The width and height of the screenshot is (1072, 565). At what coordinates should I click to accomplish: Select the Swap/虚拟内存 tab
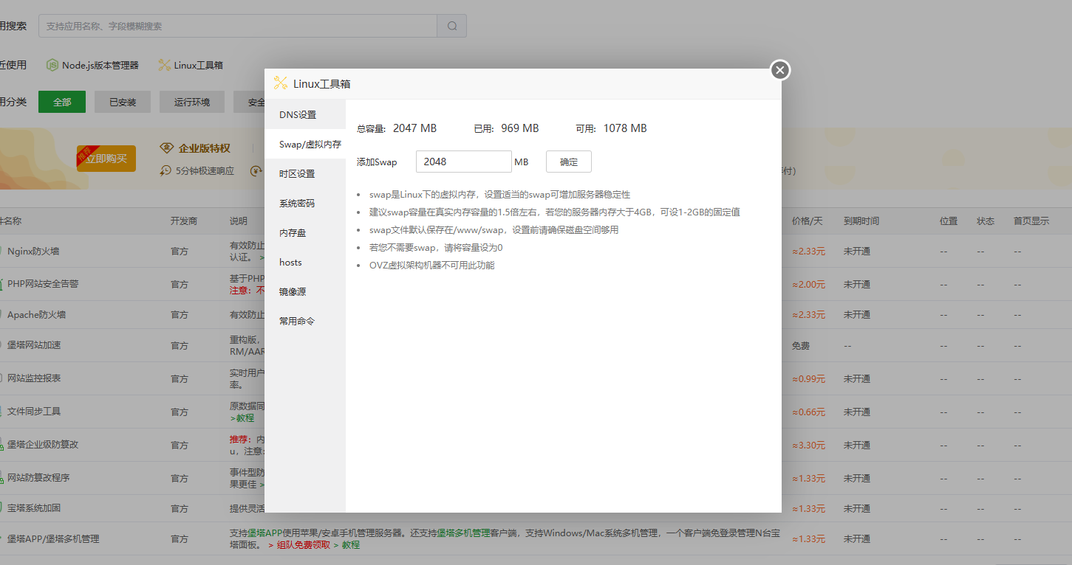tap(304, 145)
